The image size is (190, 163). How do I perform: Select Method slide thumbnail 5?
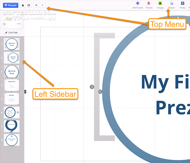point(12,99)
